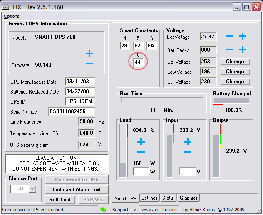Click Smart Constant 4 field showing 28

pyautogui.click(x=125, y=46)
